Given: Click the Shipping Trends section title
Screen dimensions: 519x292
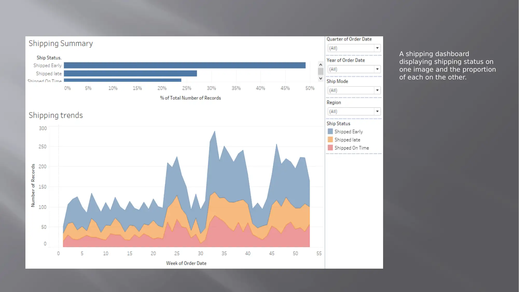Looking at the screenshot, I should (56, 115).
